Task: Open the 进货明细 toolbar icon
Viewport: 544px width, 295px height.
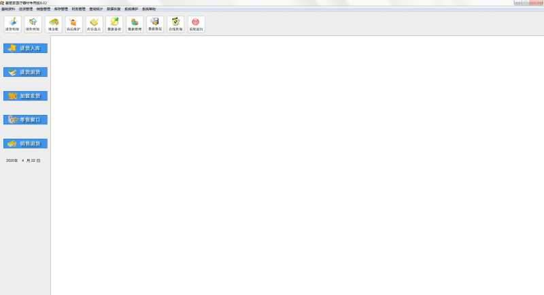Action: 12,24
